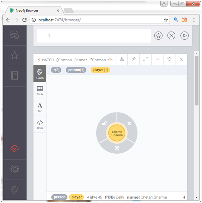Viewport: 202px width, 203px height.
Task: Click the scrollbar up arrow
Action: 197,53
